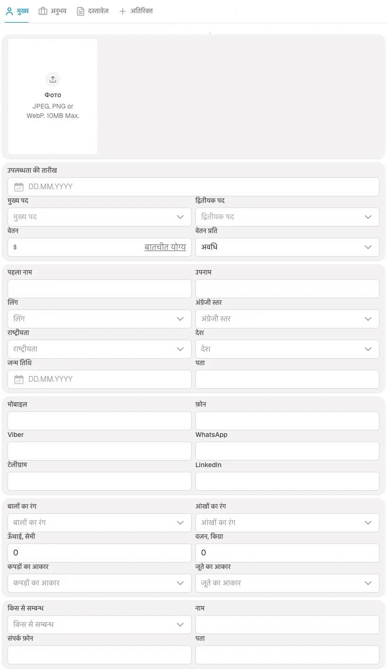Open the calendar for जन्म तिथि
Viewport: 387px width, 670px height.
click(18, 379)
